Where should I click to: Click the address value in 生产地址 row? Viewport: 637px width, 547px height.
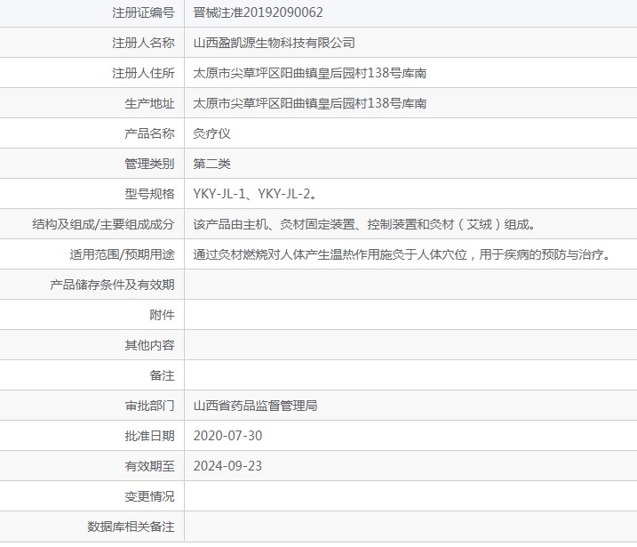[309, 103]
